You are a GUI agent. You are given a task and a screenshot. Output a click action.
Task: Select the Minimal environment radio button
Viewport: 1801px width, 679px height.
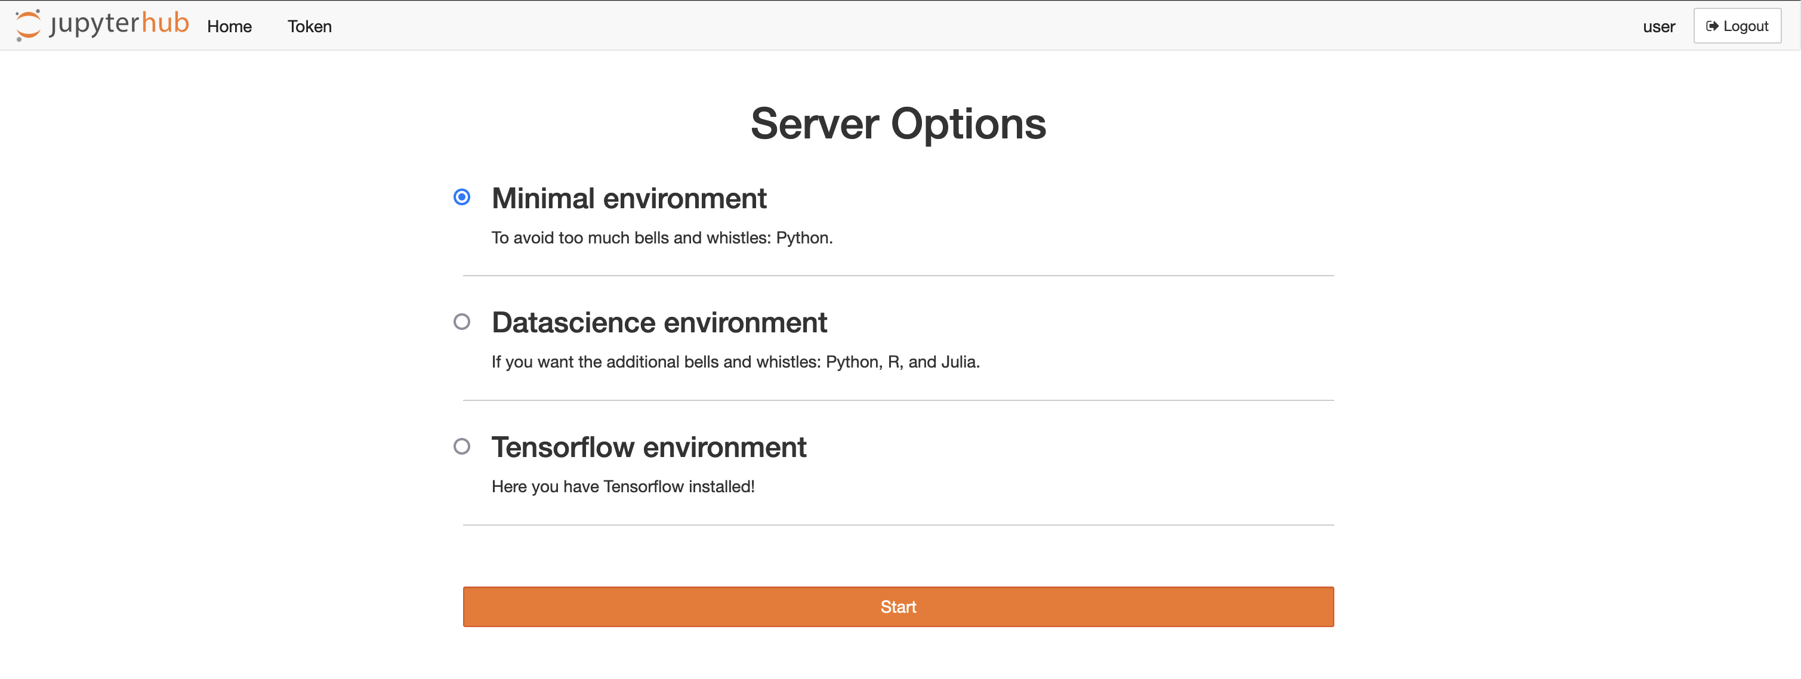[461, 198]
